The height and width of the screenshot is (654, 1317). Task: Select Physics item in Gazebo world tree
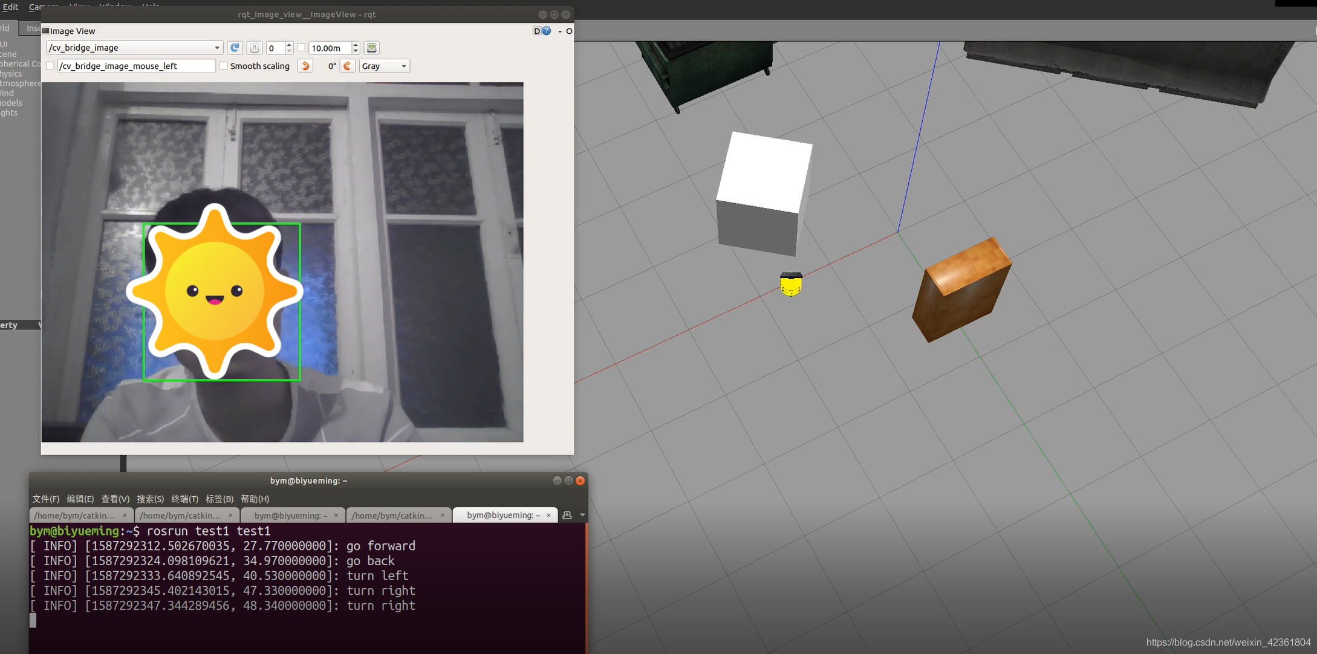[11, 74]
